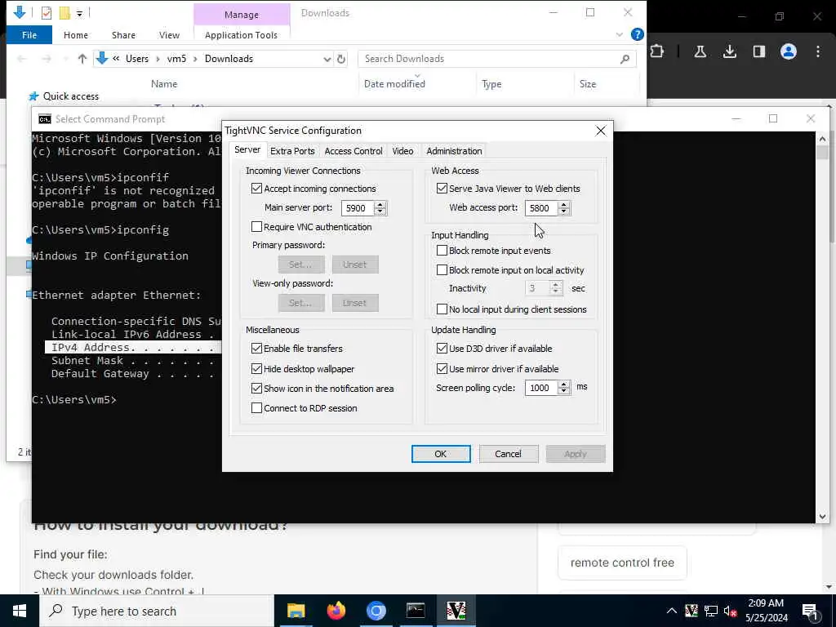The image size is (836, 627).
Task: Open the File menu in Explorer
Action: 29,35
